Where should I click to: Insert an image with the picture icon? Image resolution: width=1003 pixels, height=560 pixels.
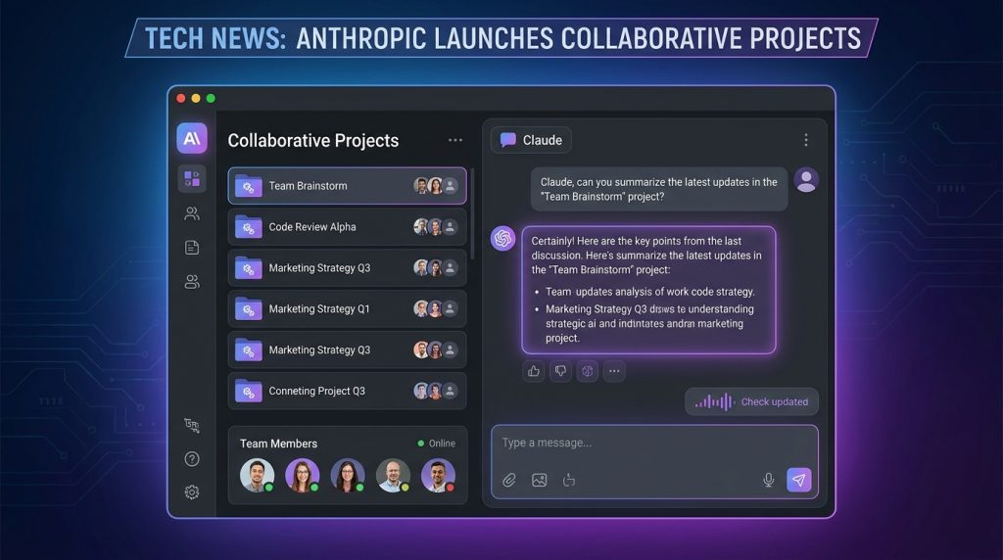(540, 480)
